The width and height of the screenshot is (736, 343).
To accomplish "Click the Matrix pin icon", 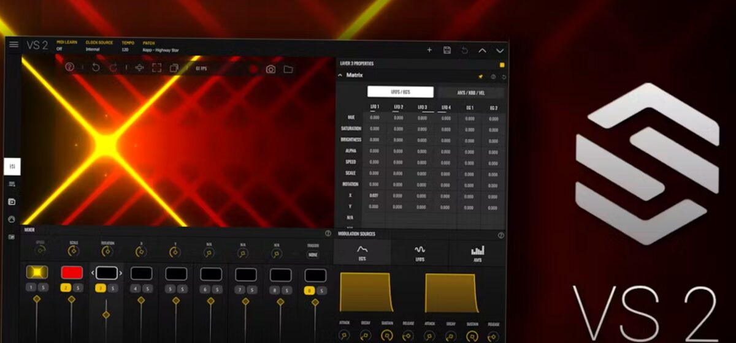I will click(481, 77).
